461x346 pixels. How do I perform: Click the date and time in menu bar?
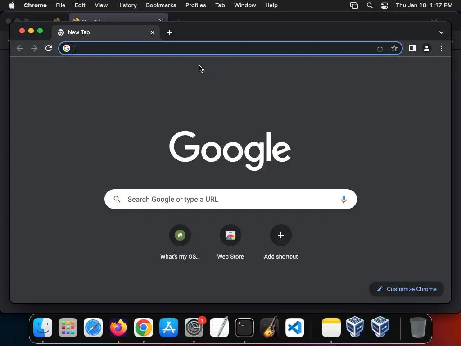pyautogui.click(x=424, y=5)
